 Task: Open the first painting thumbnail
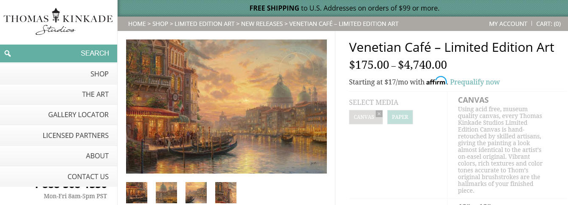click(137, 193)
